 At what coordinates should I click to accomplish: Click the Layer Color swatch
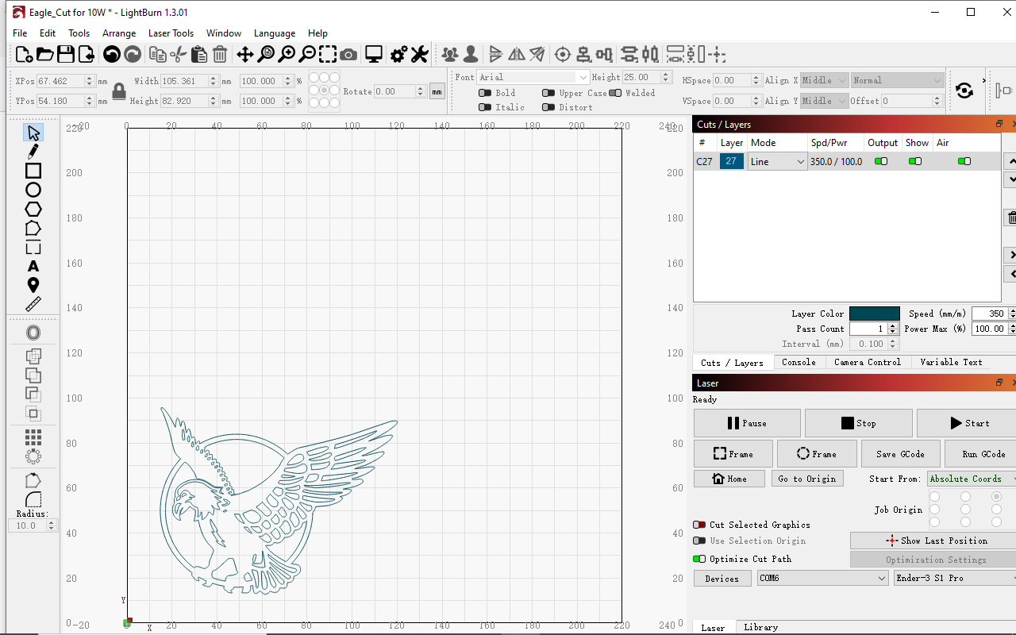[x=875, y=314]
